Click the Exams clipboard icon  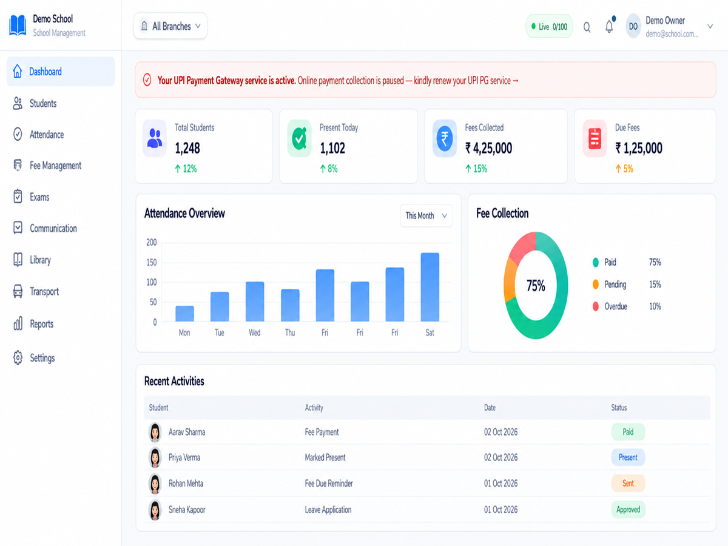18,197
